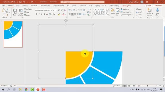The image size is (165, 92).
Task: Switch to the Design ribbon tab
Action: point(25,6)
